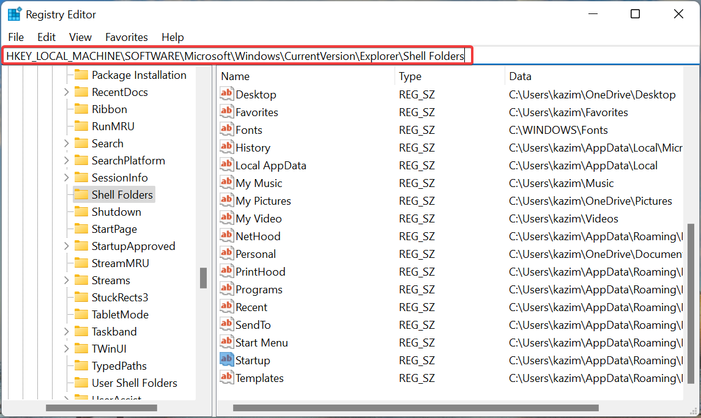The image size is (701, 418).
Task: Click the StartPage key folder icon
Action: click(81, 229)
